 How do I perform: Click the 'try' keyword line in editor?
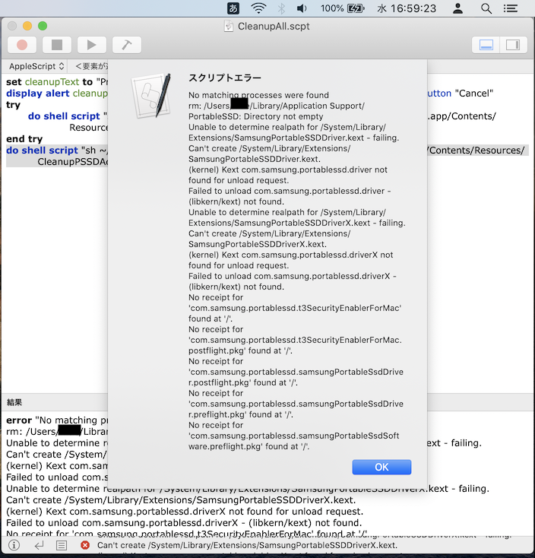(x=13, y=106)
